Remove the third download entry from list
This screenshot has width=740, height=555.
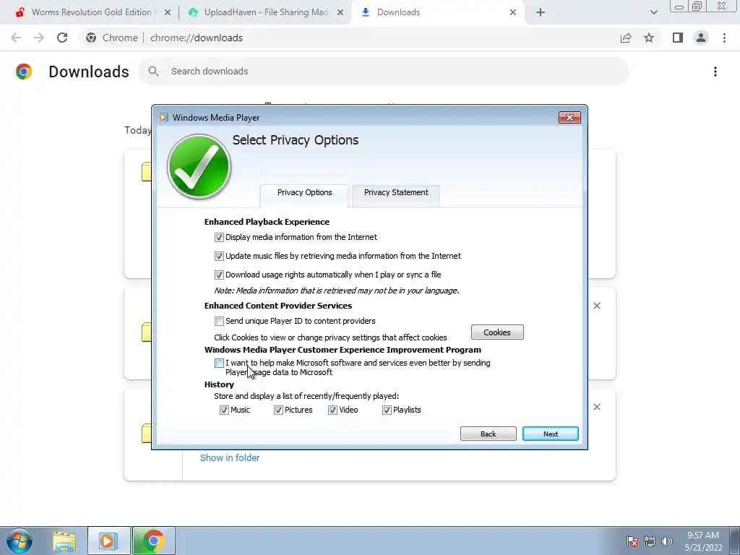(x=596, y=407)
